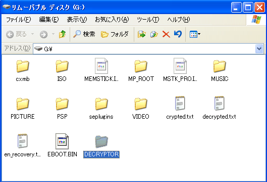
Task: Click the highlighted DECRYPTOR name label
Action: coord(101,154)
